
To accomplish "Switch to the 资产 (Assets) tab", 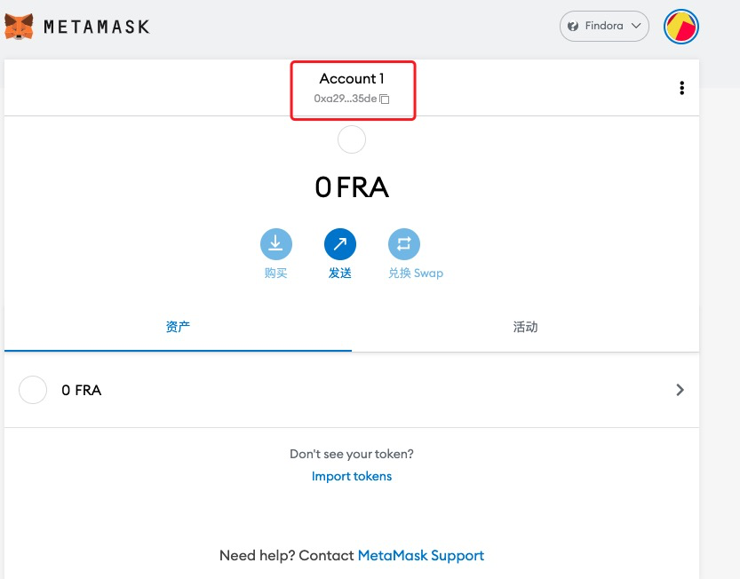I will (178, 327).
